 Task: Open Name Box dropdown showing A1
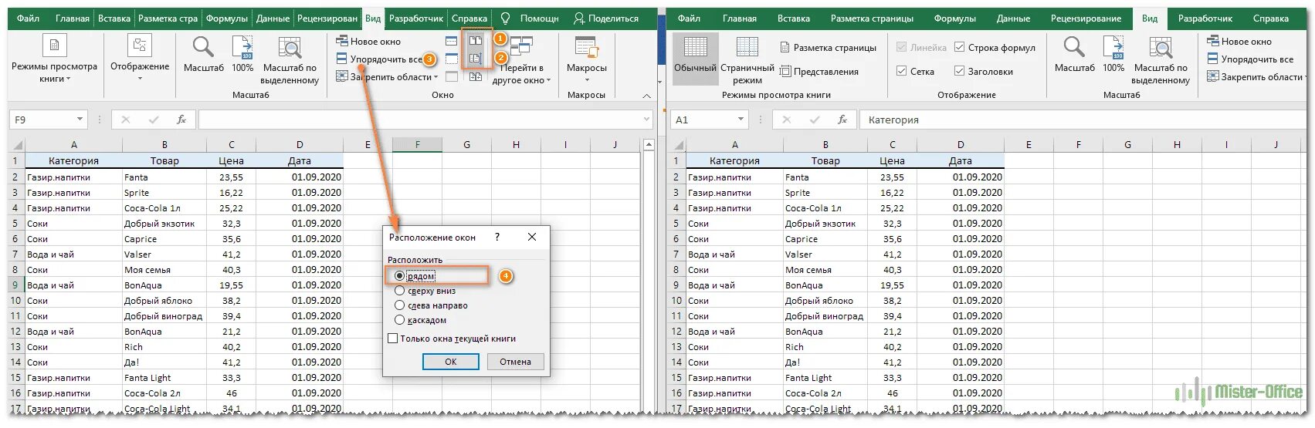(741, 120)
